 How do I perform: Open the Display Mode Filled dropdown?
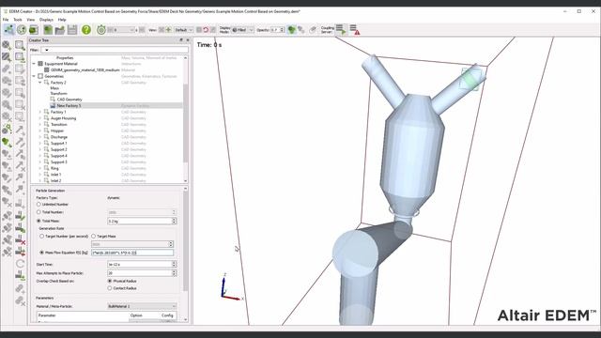point(242,30)
